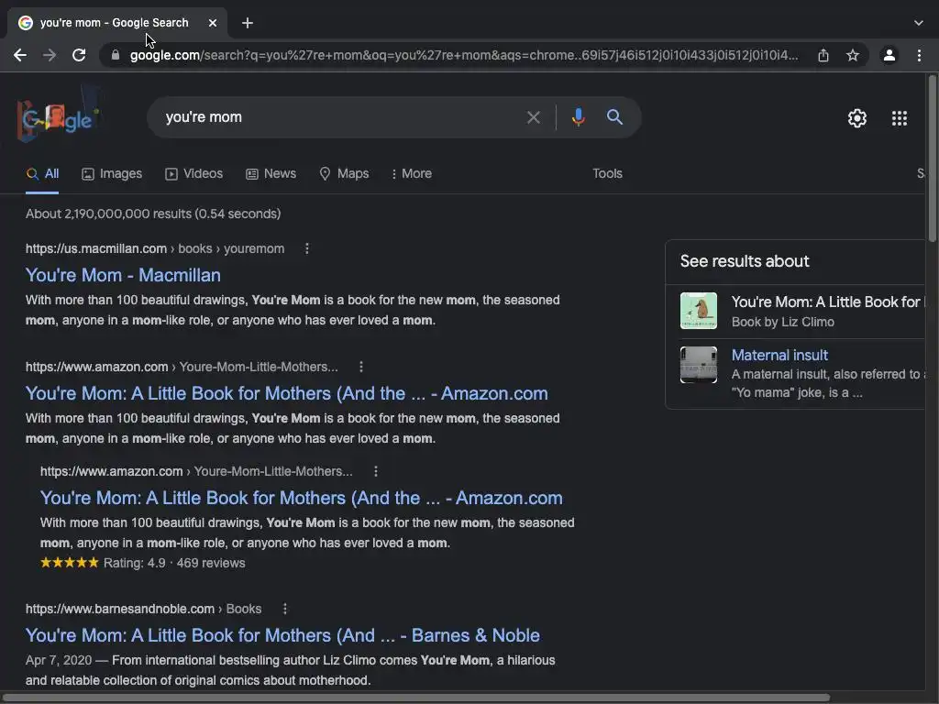Click 'Rating: 4.9 · 469 reviews' text
The width and height of the screenshot is (939, 704).
[174, 563]
